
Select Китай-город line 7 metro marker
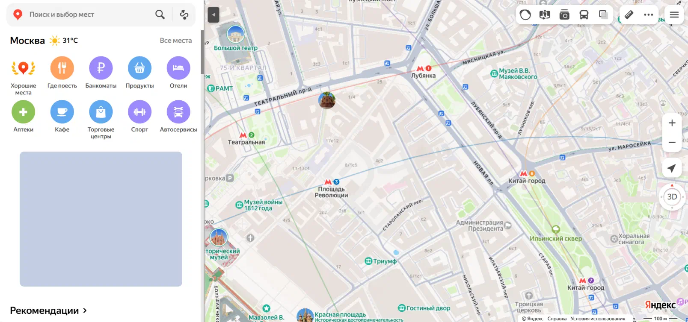tap(586, 284)
